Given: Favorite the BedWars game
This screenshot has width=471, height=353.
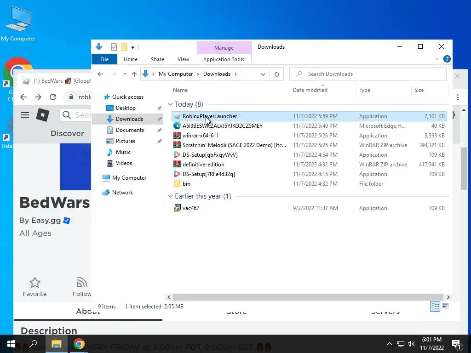Looking at the screenshot, I should click(x=35, y=287).
